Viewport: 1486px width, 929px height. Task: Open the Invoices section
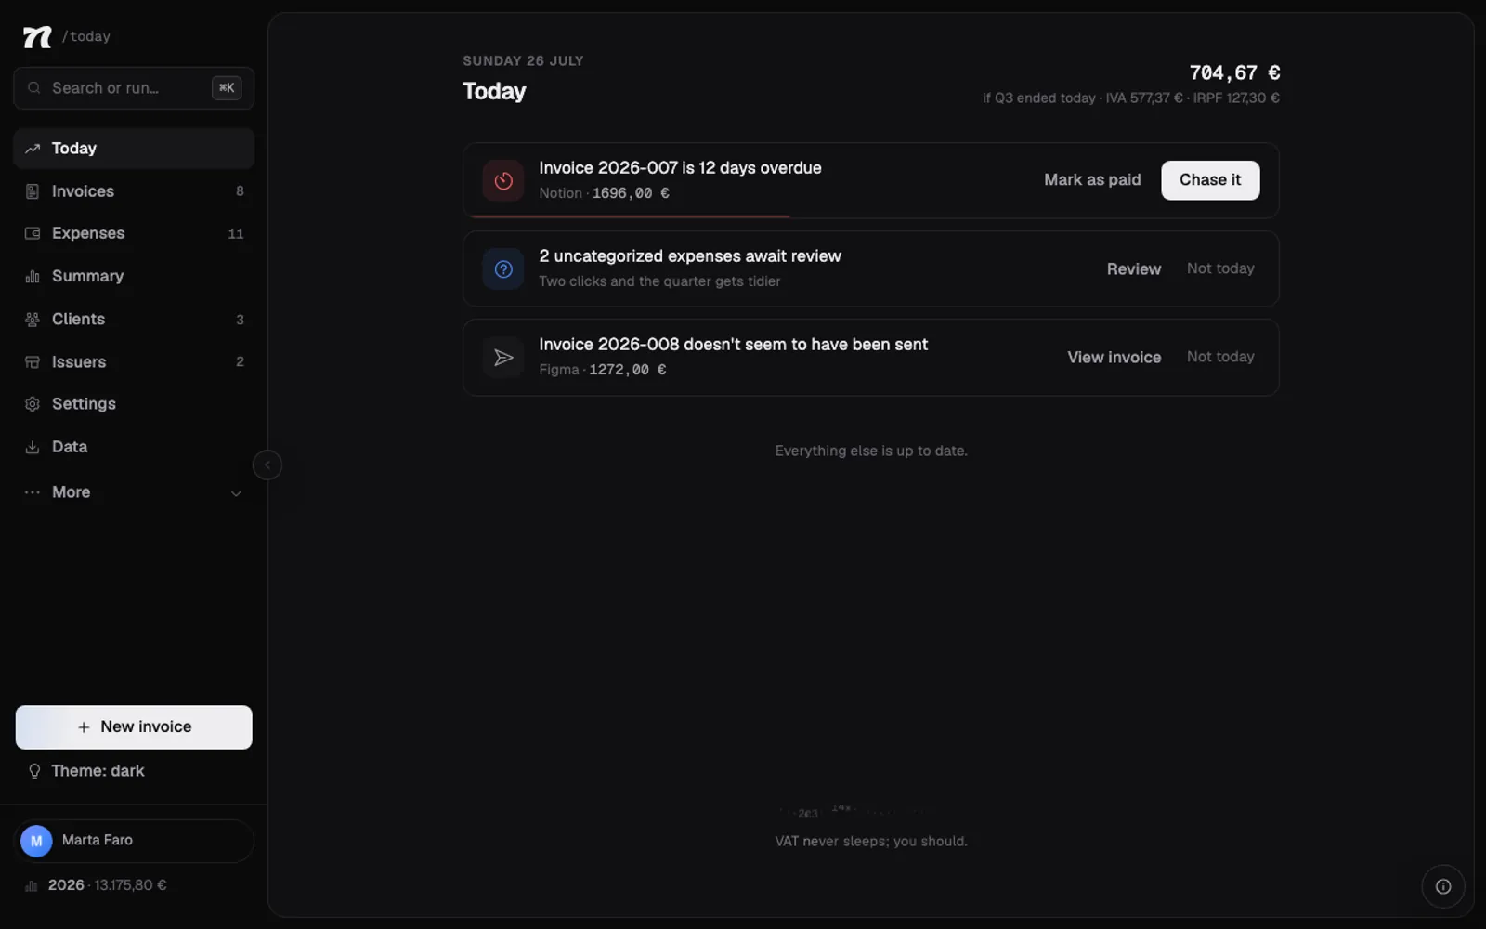pos(134,191)
